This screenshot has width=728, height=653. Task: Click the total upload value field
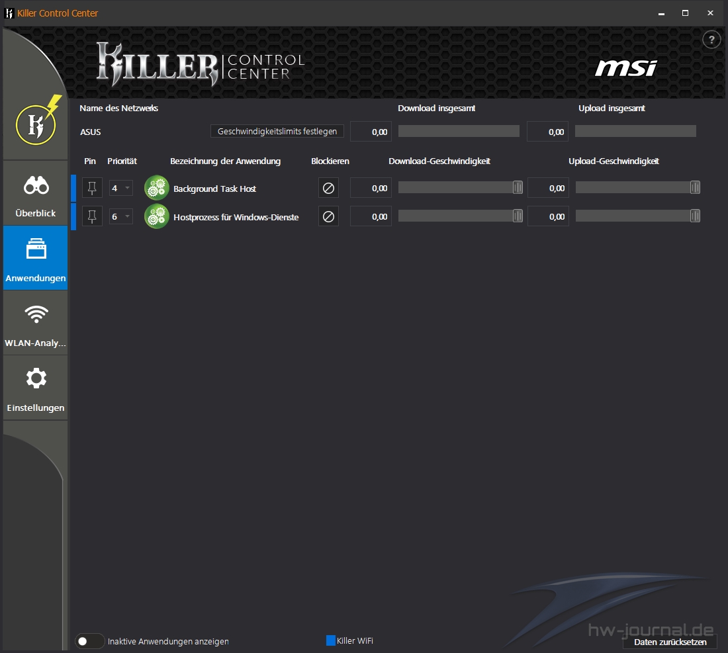coord(548,132)
